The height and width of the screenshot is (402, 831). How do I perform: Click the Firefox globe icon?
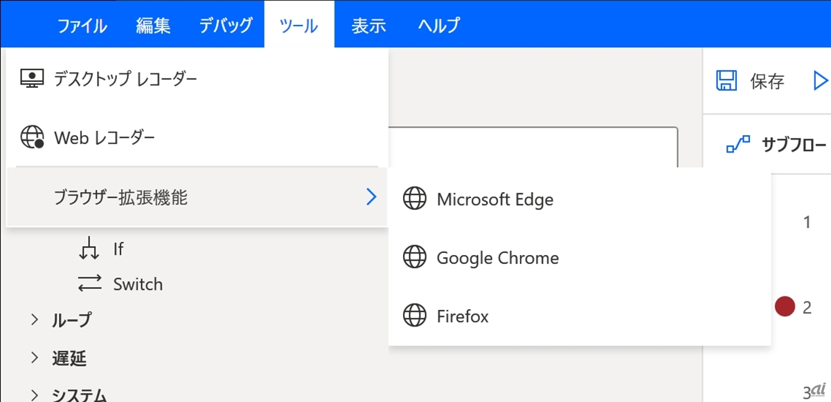point(414,316)
